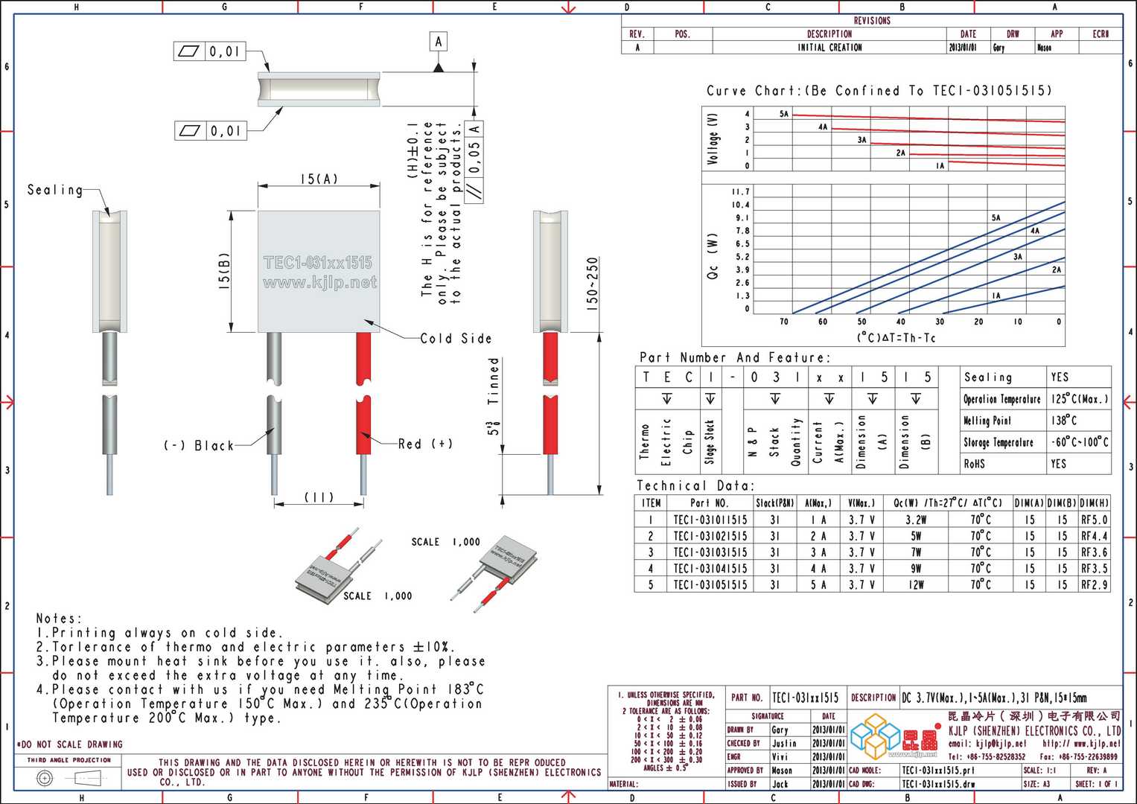Select the 'TEC1-031051515' cell in Technical Data

pyautogui.click(x=710, y=585)
